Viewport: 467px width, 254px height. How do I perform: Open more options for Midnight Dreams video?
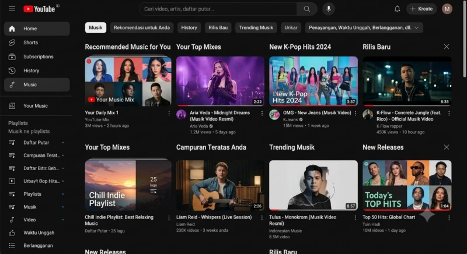[262, 113]
